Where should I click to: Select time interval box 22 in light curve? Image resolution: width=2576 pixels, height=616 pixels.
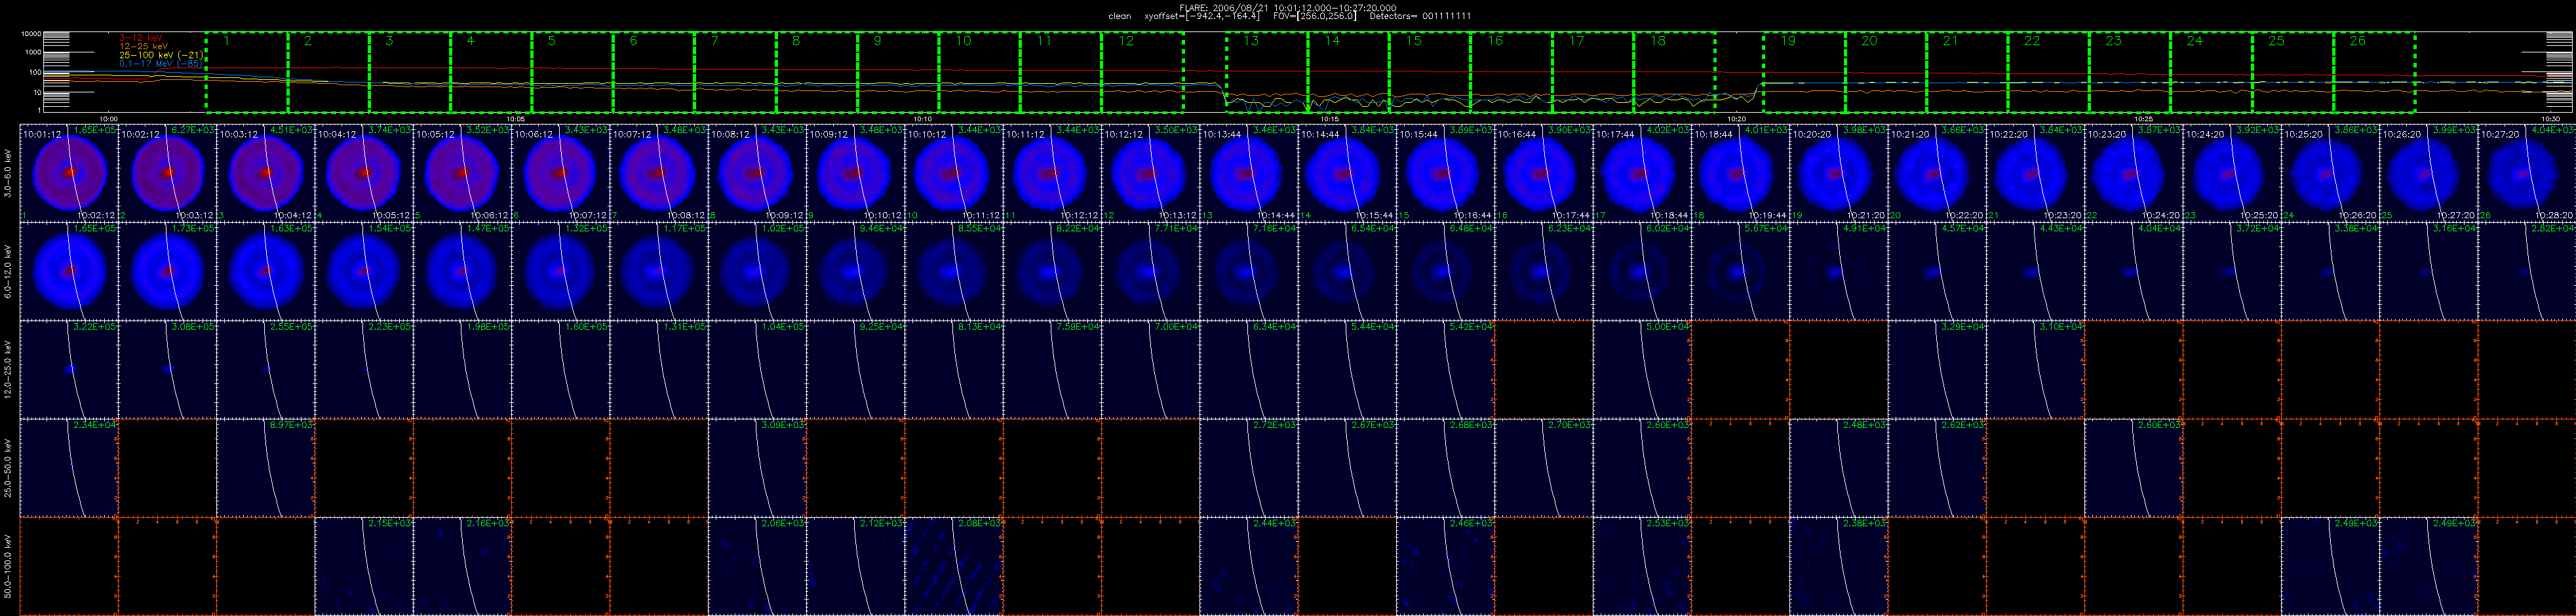click(x=2049, y=71)
